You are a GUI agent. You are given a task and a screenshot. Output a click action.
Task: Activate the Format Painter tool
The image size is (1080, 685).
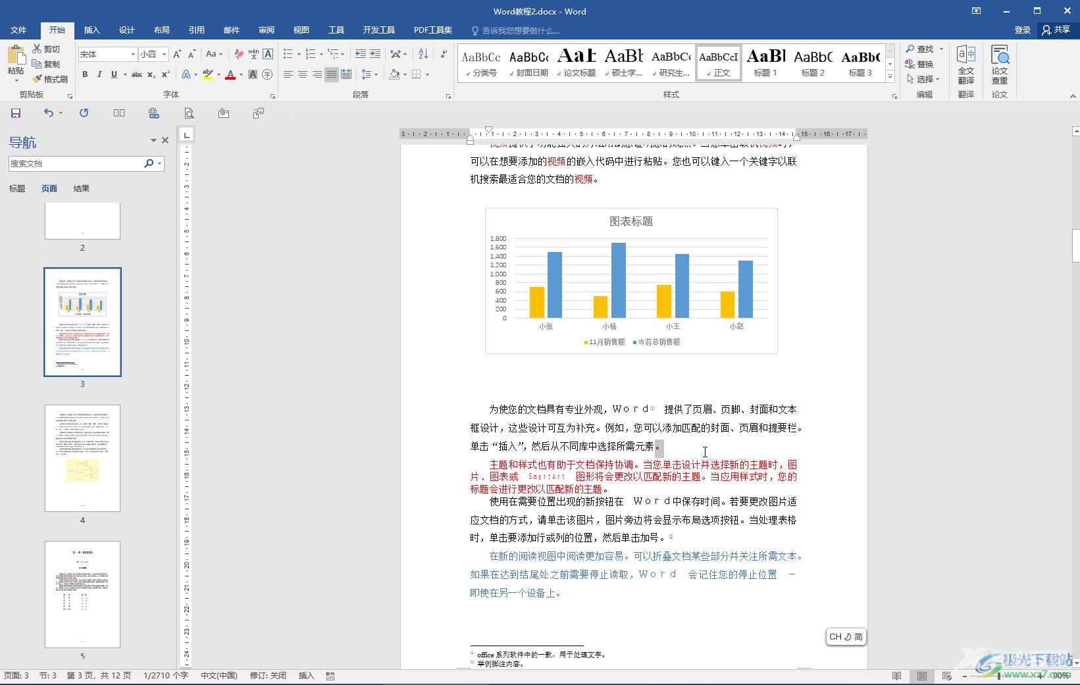pos(50,79)
